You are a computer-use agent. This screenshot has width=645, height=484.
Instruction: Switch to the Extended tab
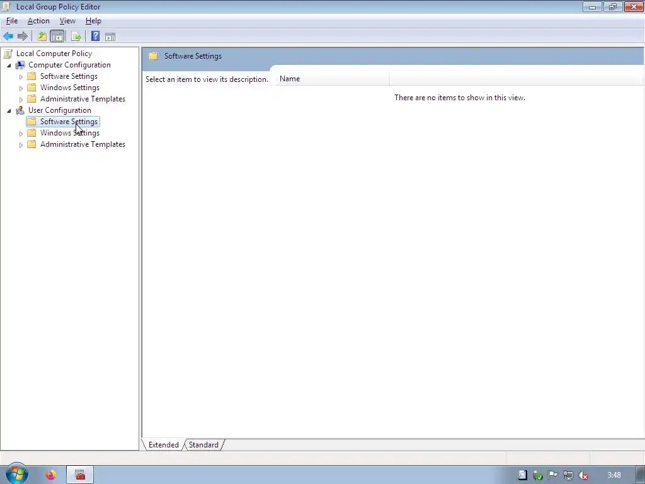163,445
